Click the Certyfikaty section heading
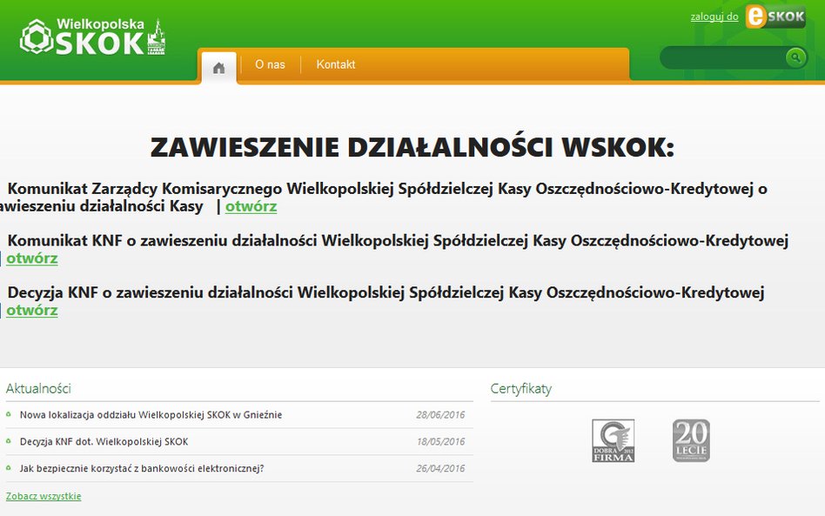The height and width of the screenshot is (516, 825). pyautogui.click(x=521, y=389)
